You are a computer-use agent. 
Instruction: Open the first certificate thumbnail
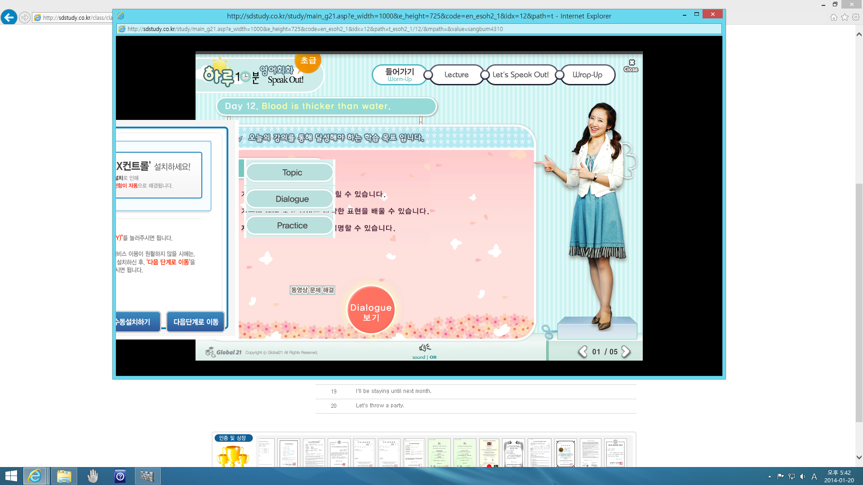pos(266,453)
